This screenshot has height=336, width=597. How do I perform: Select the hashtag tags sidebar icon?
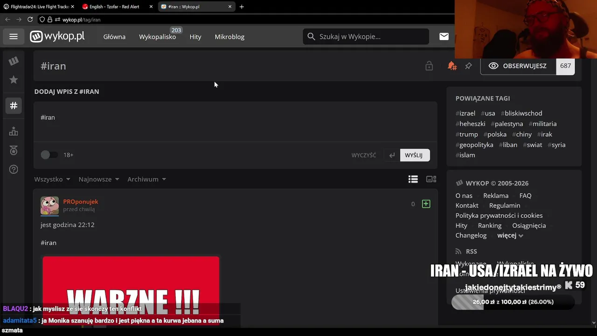(x=14, y=106)
